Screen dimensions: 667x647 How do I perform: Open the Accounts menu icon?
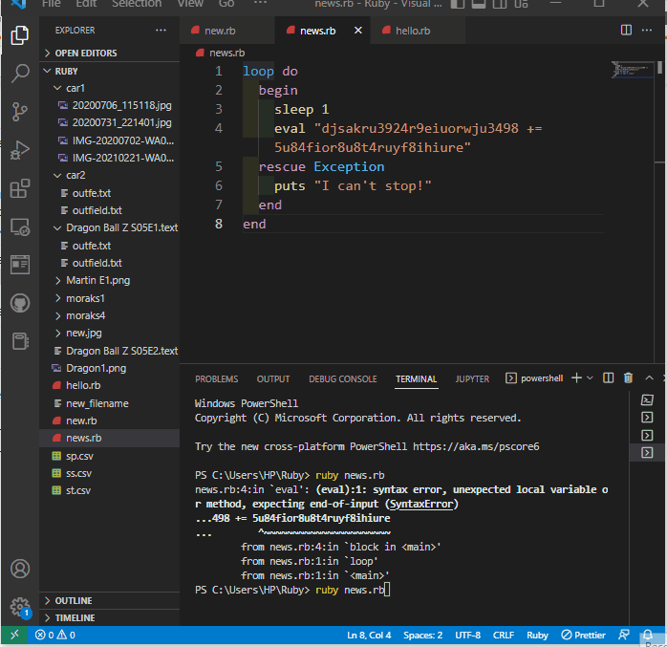[19, 570]
